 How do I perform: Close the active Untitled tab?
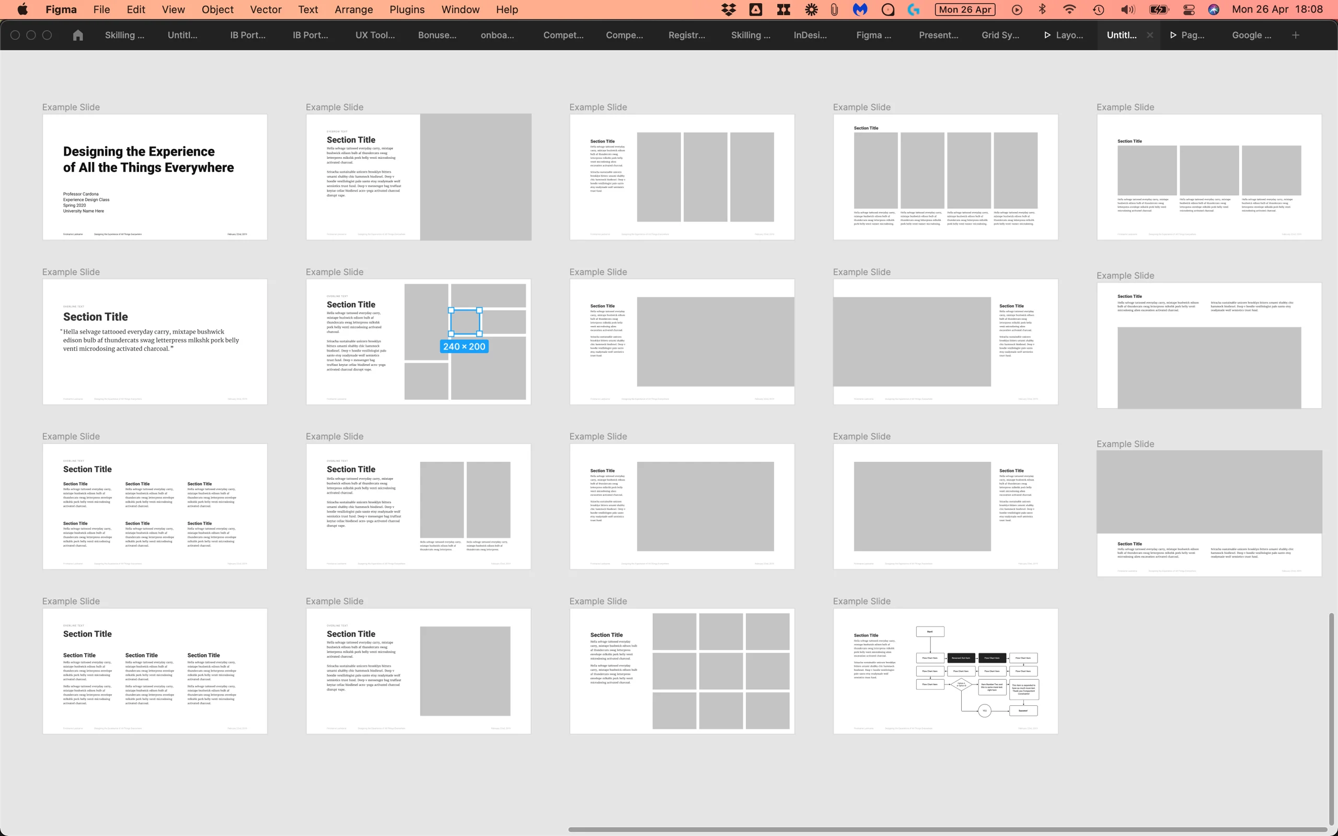click(1150, 35)
